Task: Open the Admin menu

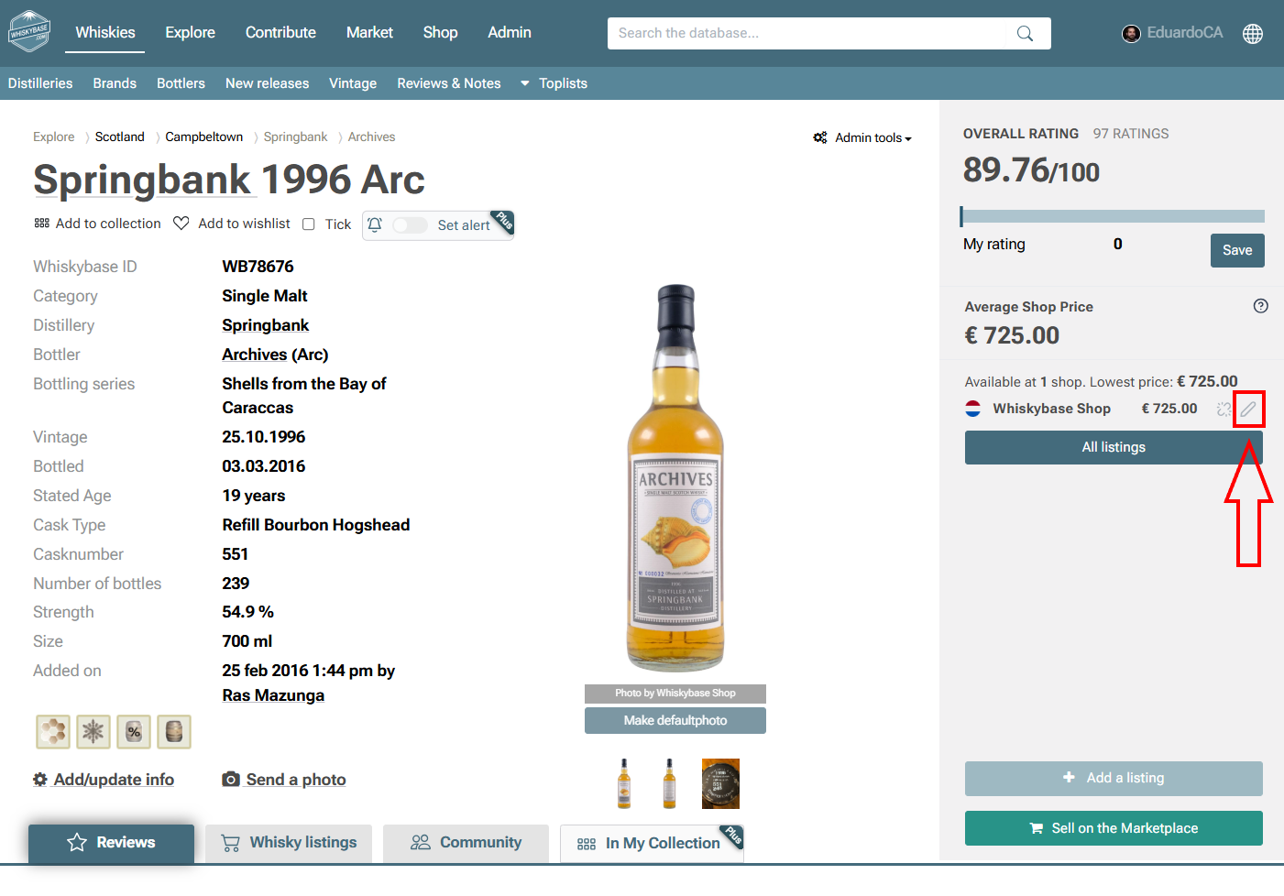Action: click(x=510, y=32)
